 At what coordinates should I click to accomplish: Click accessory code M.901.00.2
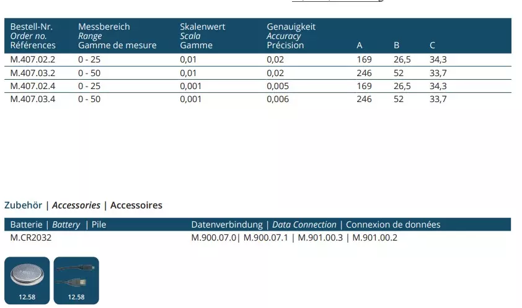(374, 237)
